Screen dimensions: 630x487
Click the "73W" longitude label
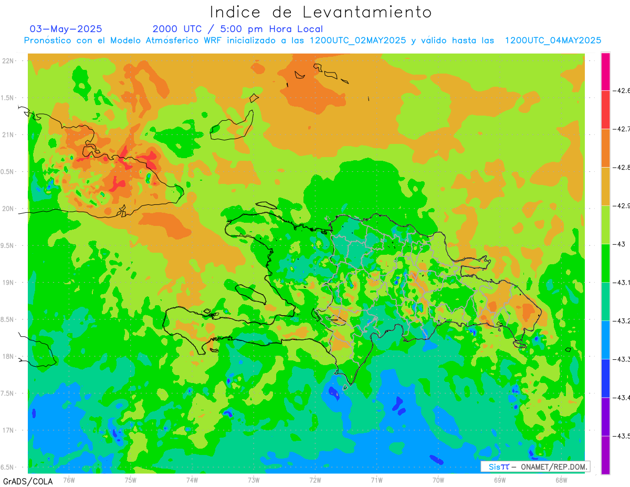254,480
